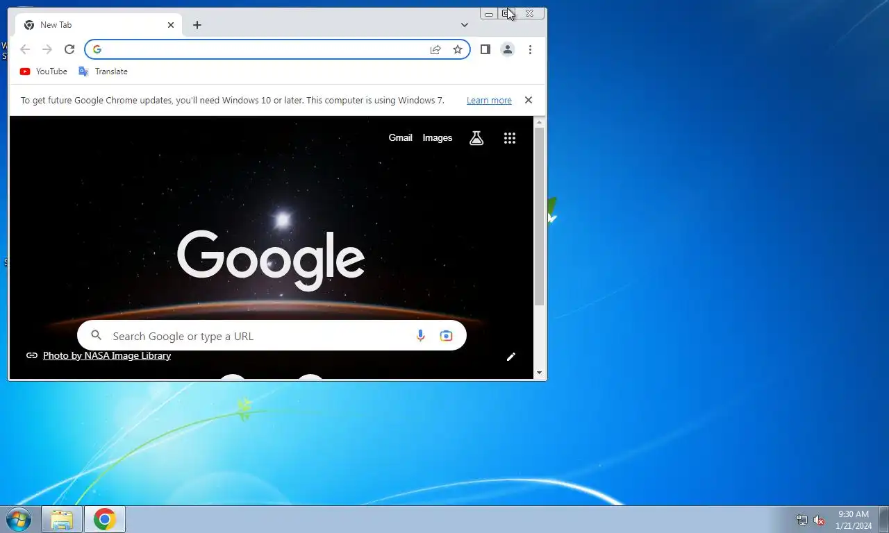The width and height of the screenshot is (889, 533).
Task: Close the Chrome window
Action: [x=529, y=13]
